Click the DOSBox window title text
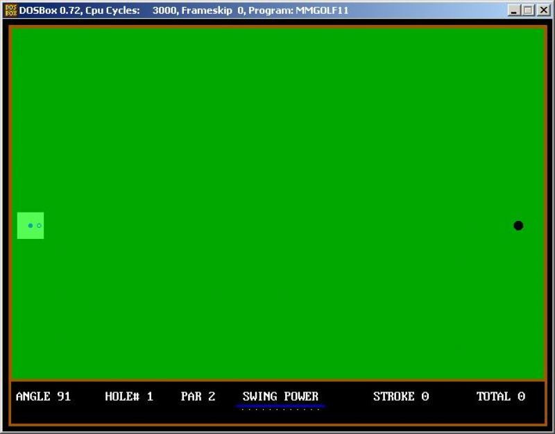 184,10
